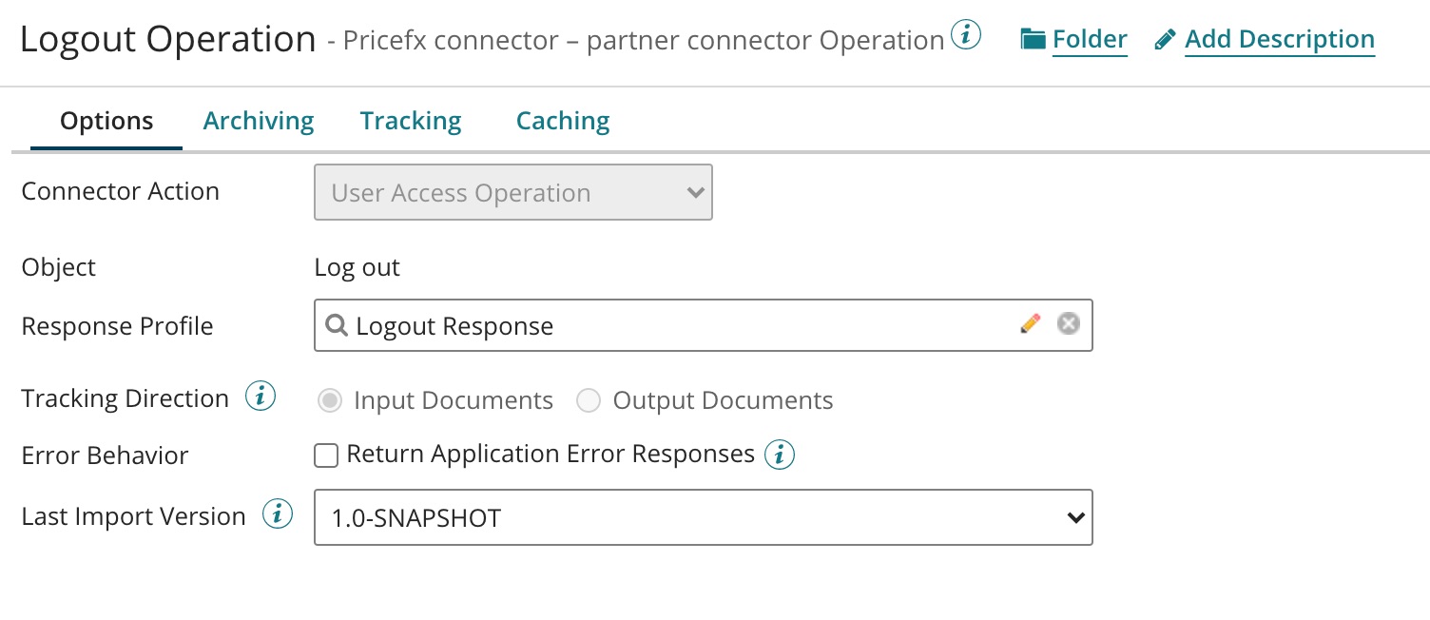Click the pencil icon beside Add Description

coord(1165,40)
